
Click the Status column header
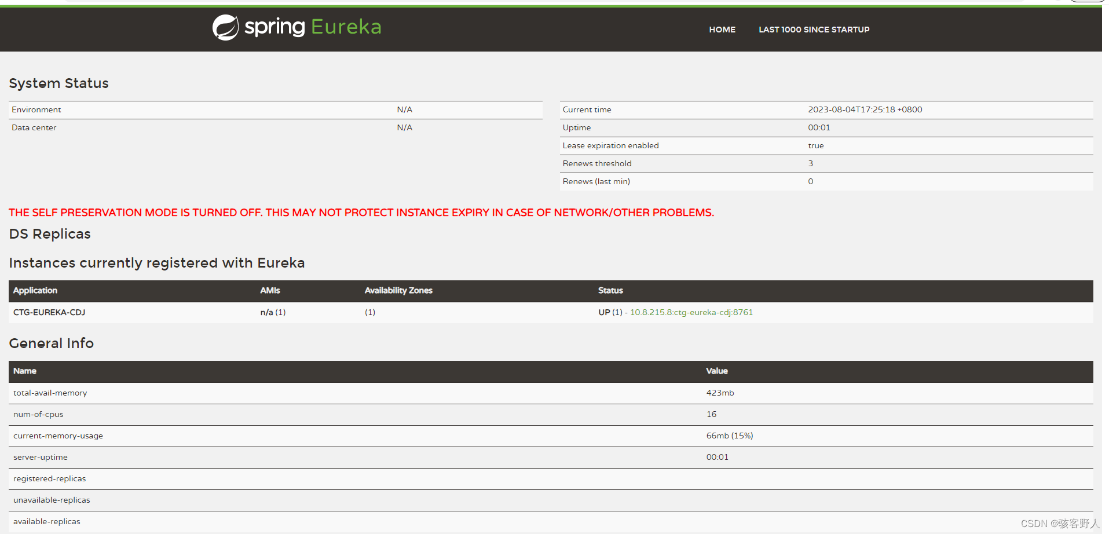pyautogui.click(x=610, y=291)
